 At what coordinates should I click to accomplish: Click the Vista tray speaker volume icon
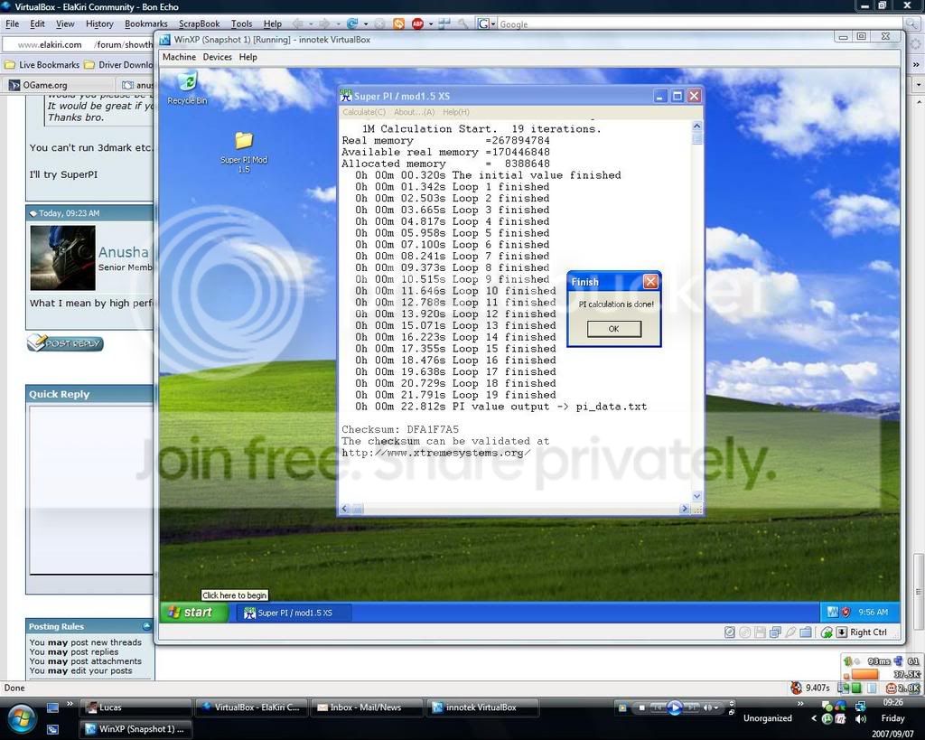861,718
